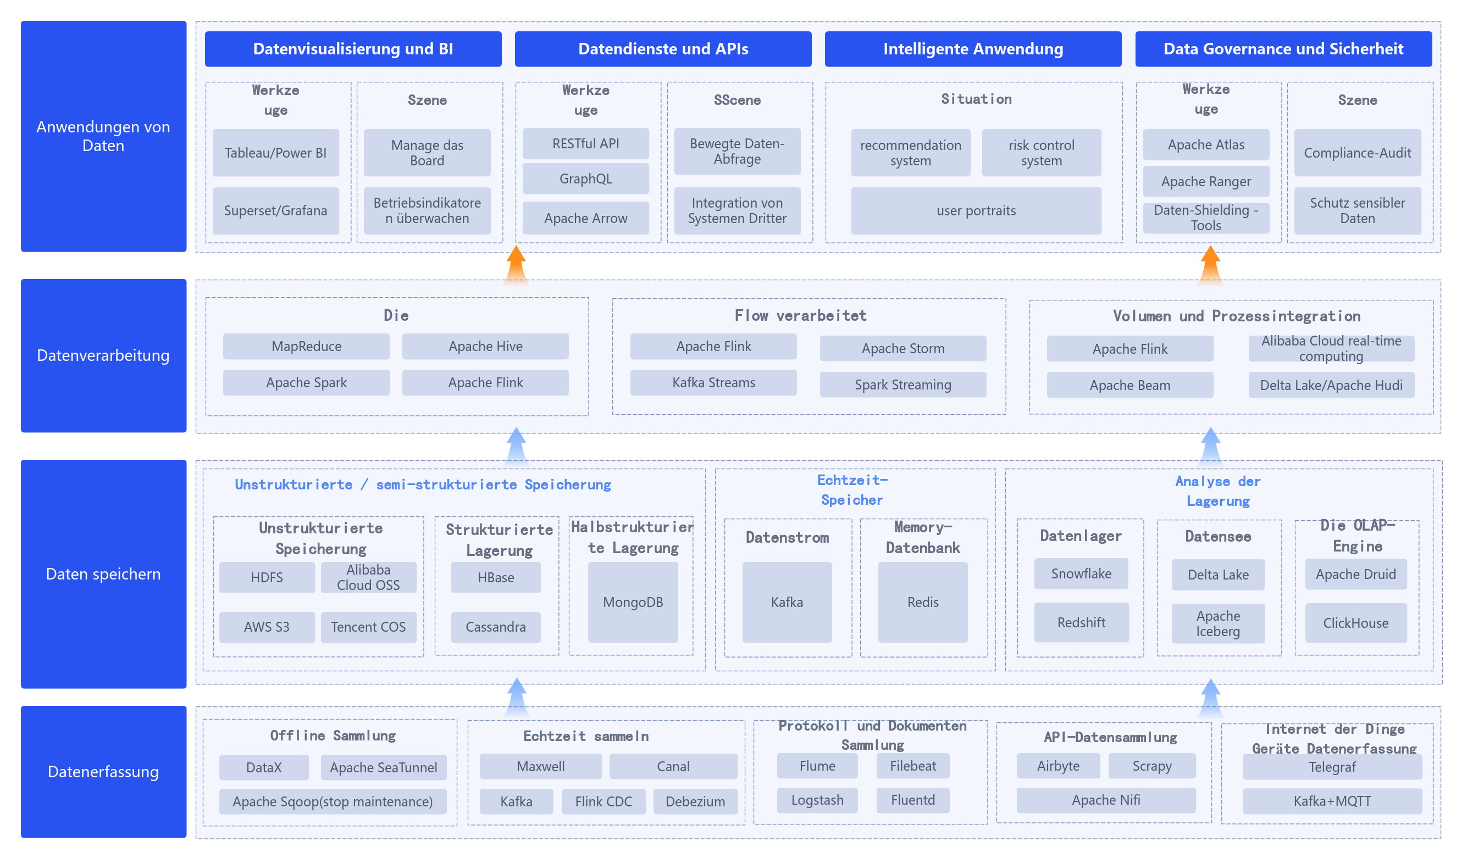Select the Apache Nifi box
Viewport: 1462px width, 858px height.
pyautogui.click(x=1106, y=800)
